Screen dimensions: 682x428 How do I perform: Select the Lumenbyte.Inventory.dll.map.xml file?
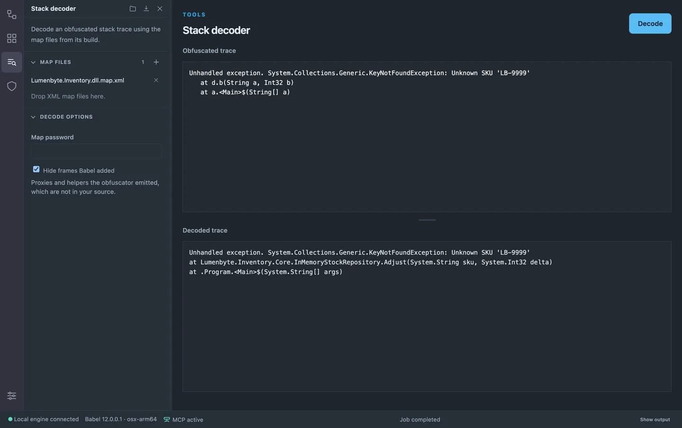click(78, 81)
